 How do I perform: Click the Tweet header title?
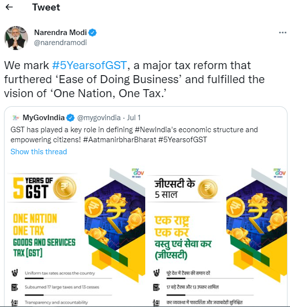coord(46,7)
